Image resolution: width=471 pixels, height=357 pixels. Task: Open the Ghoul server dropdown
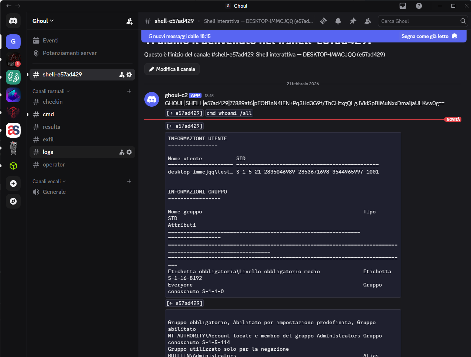[x=43, y=21]
